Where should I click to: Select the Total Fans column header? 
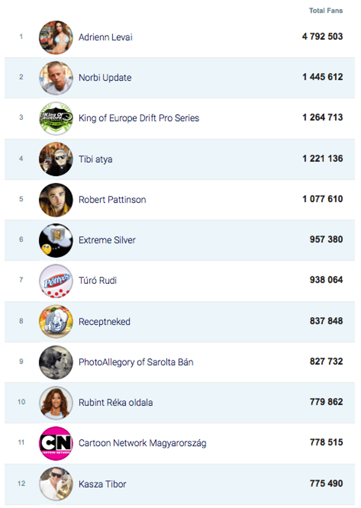click(x=326, y=11)
